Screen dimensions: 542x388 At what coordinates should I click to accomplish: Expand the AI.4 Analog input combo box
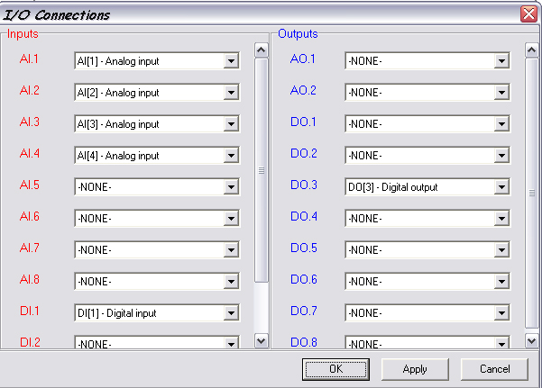157,156
